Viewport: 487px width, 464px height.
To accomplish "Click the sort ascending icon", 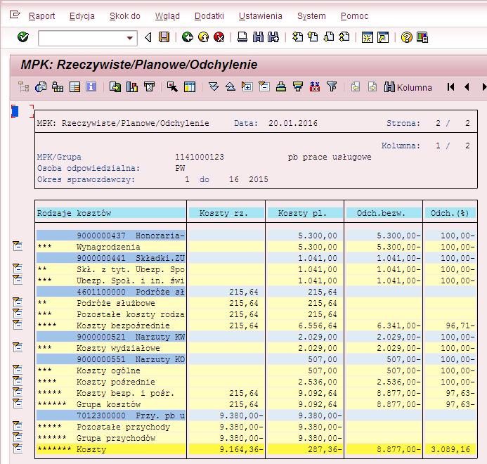I will pos(281,87).
